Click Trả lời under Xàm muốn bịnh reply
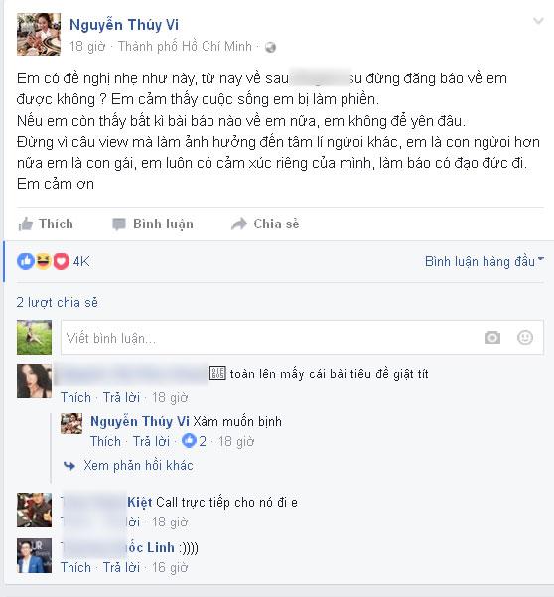Image resolution: width=554 pixels, height=597 pixels. (x=151, y=441)
